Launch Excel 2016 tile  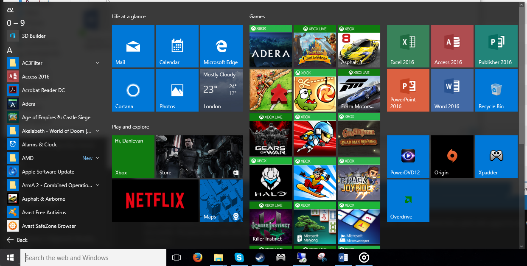tap(408, 46)
